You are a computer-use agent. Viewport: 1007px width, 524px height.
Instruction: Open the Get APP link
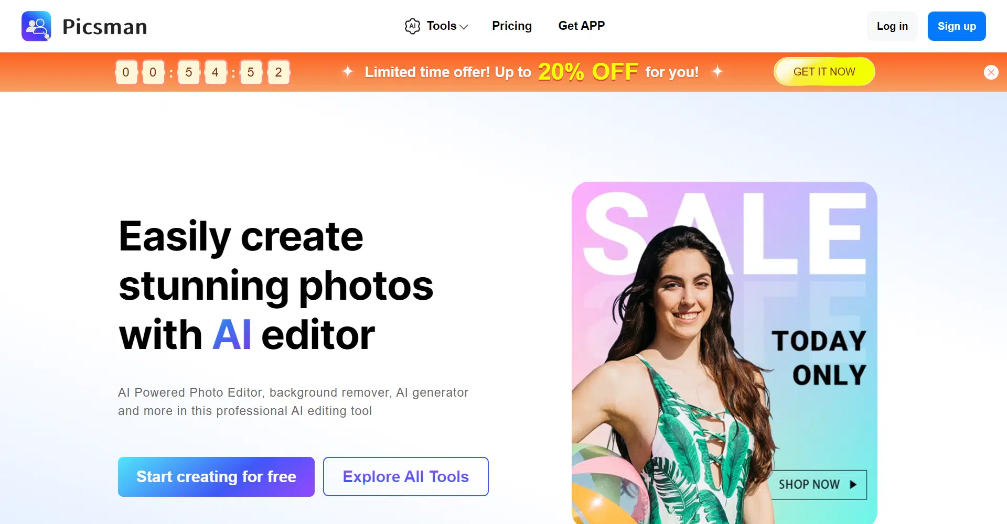[x=582, y=26]
